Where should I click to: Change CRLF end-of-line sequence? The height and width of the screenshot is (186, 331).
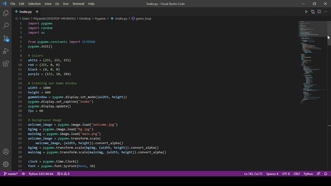click(x=296, y=174)
